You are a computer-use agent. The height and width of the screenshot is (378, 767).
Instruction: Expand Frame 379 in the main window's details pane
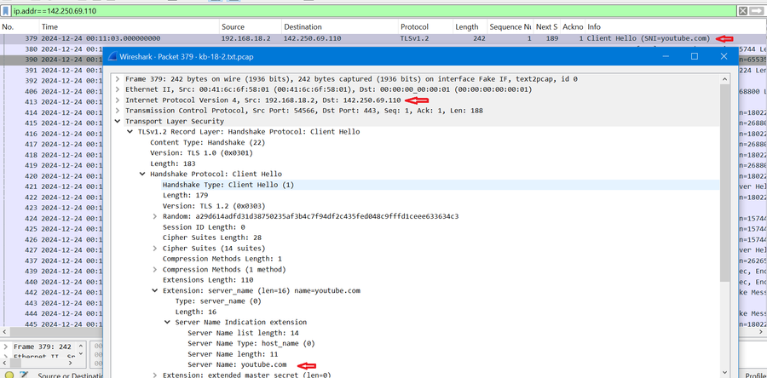(x=6, y=346)
